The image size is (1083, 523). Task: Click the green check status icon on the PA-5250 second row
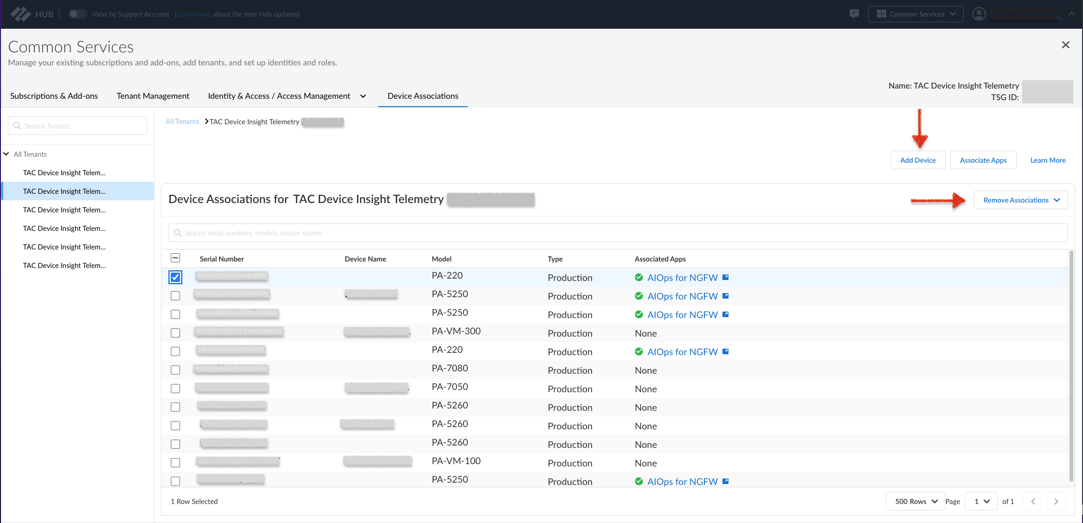pos(639,296)
